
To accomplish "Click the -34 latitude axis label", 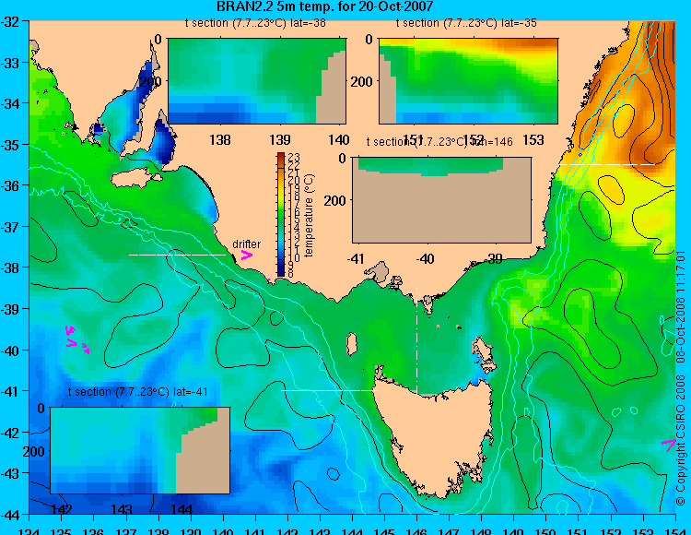I will [x=10, y=103].
